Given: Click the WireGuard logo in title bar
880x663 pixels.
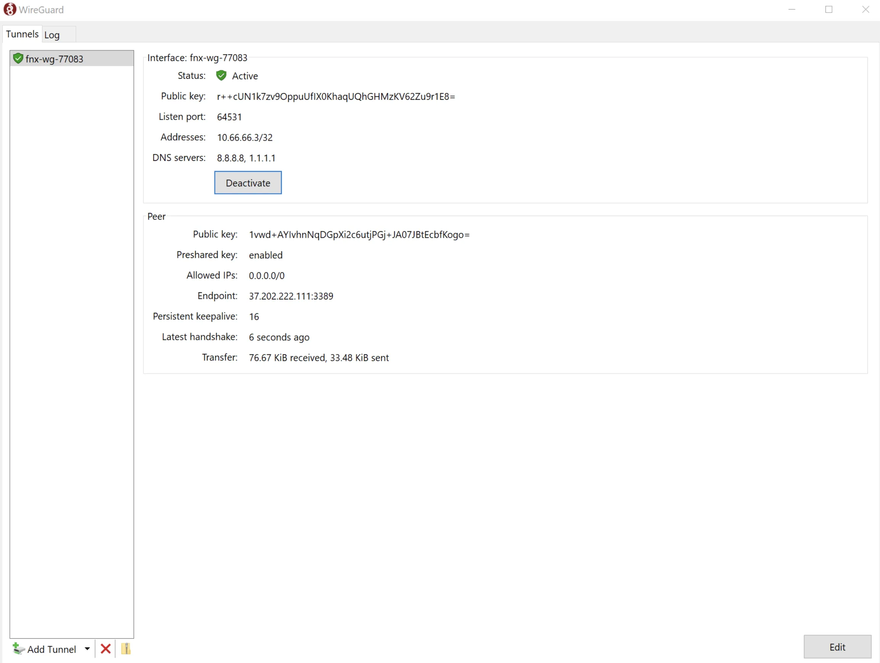Looking at the screenshot, I should click(x=10, y=9).
